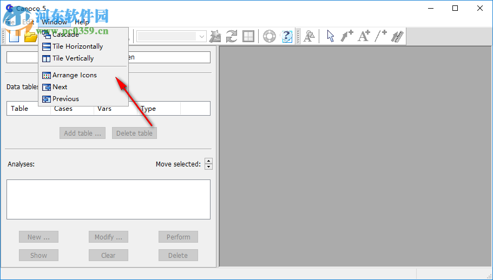Open the Window menu in menu bar
The image size is (493, 280).
tap(55, 22)
